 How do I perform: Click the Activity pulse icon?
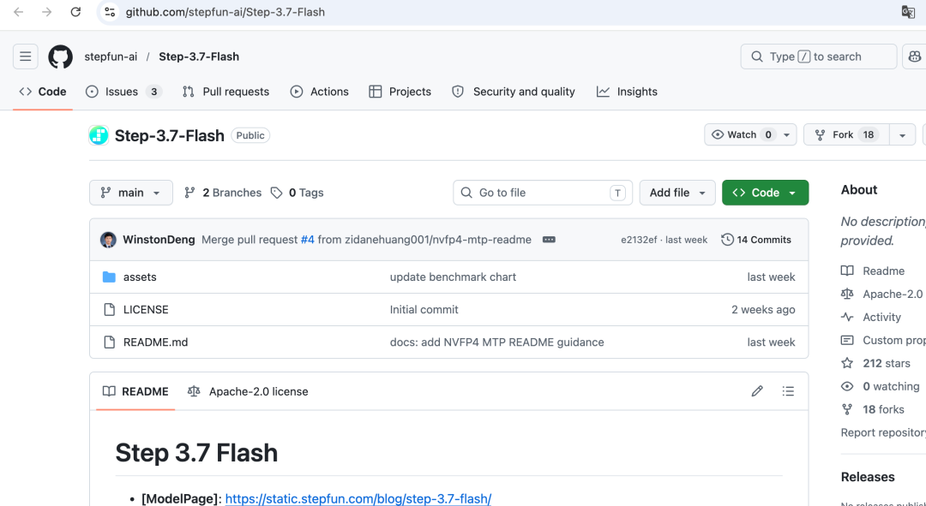click(x=847, y=318)
